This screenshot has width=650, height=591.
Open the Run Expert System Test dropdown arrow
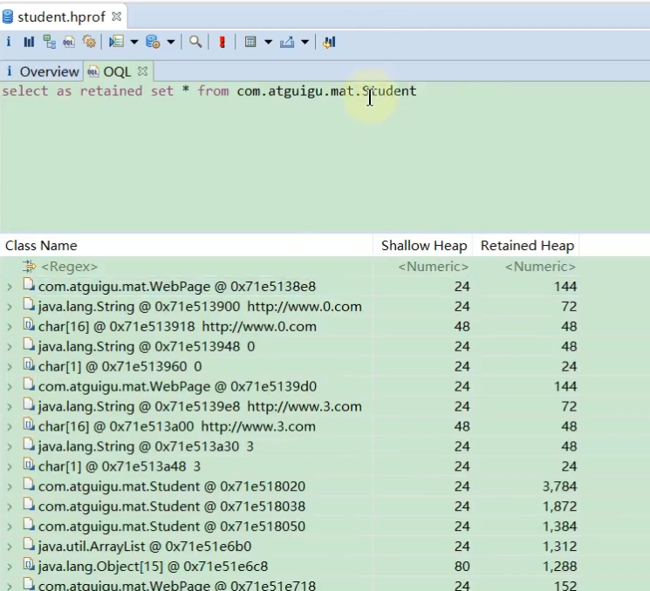tap(133, 42)
